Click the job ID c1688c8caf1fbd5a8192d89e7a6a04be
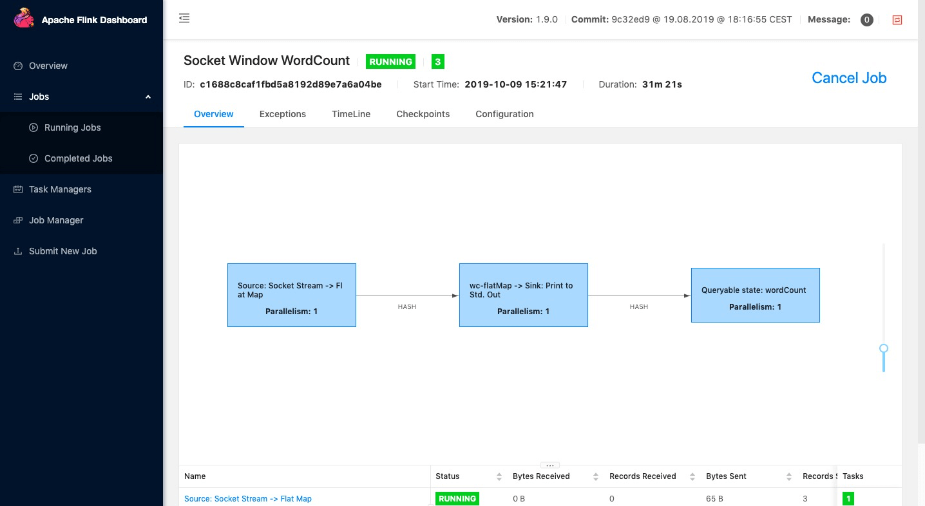Viewport: 925px width, 506px height. tap(291, 84)
